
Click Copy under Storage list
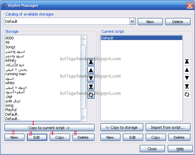60,137
